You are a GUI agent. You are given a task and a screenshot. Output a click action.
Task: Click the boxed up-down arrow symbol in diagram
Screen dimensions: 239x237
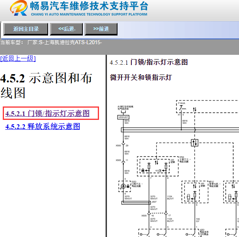tap(195, 143)
